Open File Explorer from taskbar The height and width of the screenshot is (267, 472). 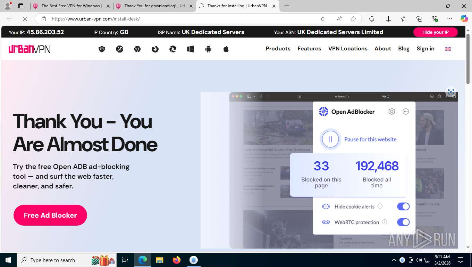pyautogui.click(x=159, y=260)
